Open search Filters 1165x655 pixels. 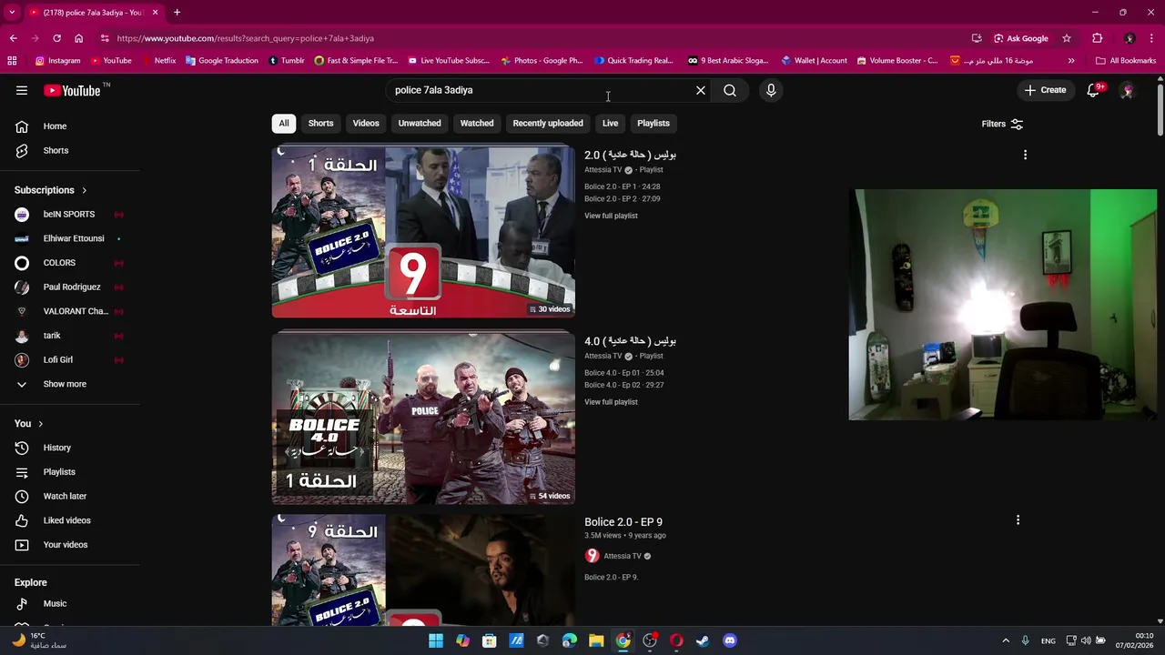point(1002,124)
